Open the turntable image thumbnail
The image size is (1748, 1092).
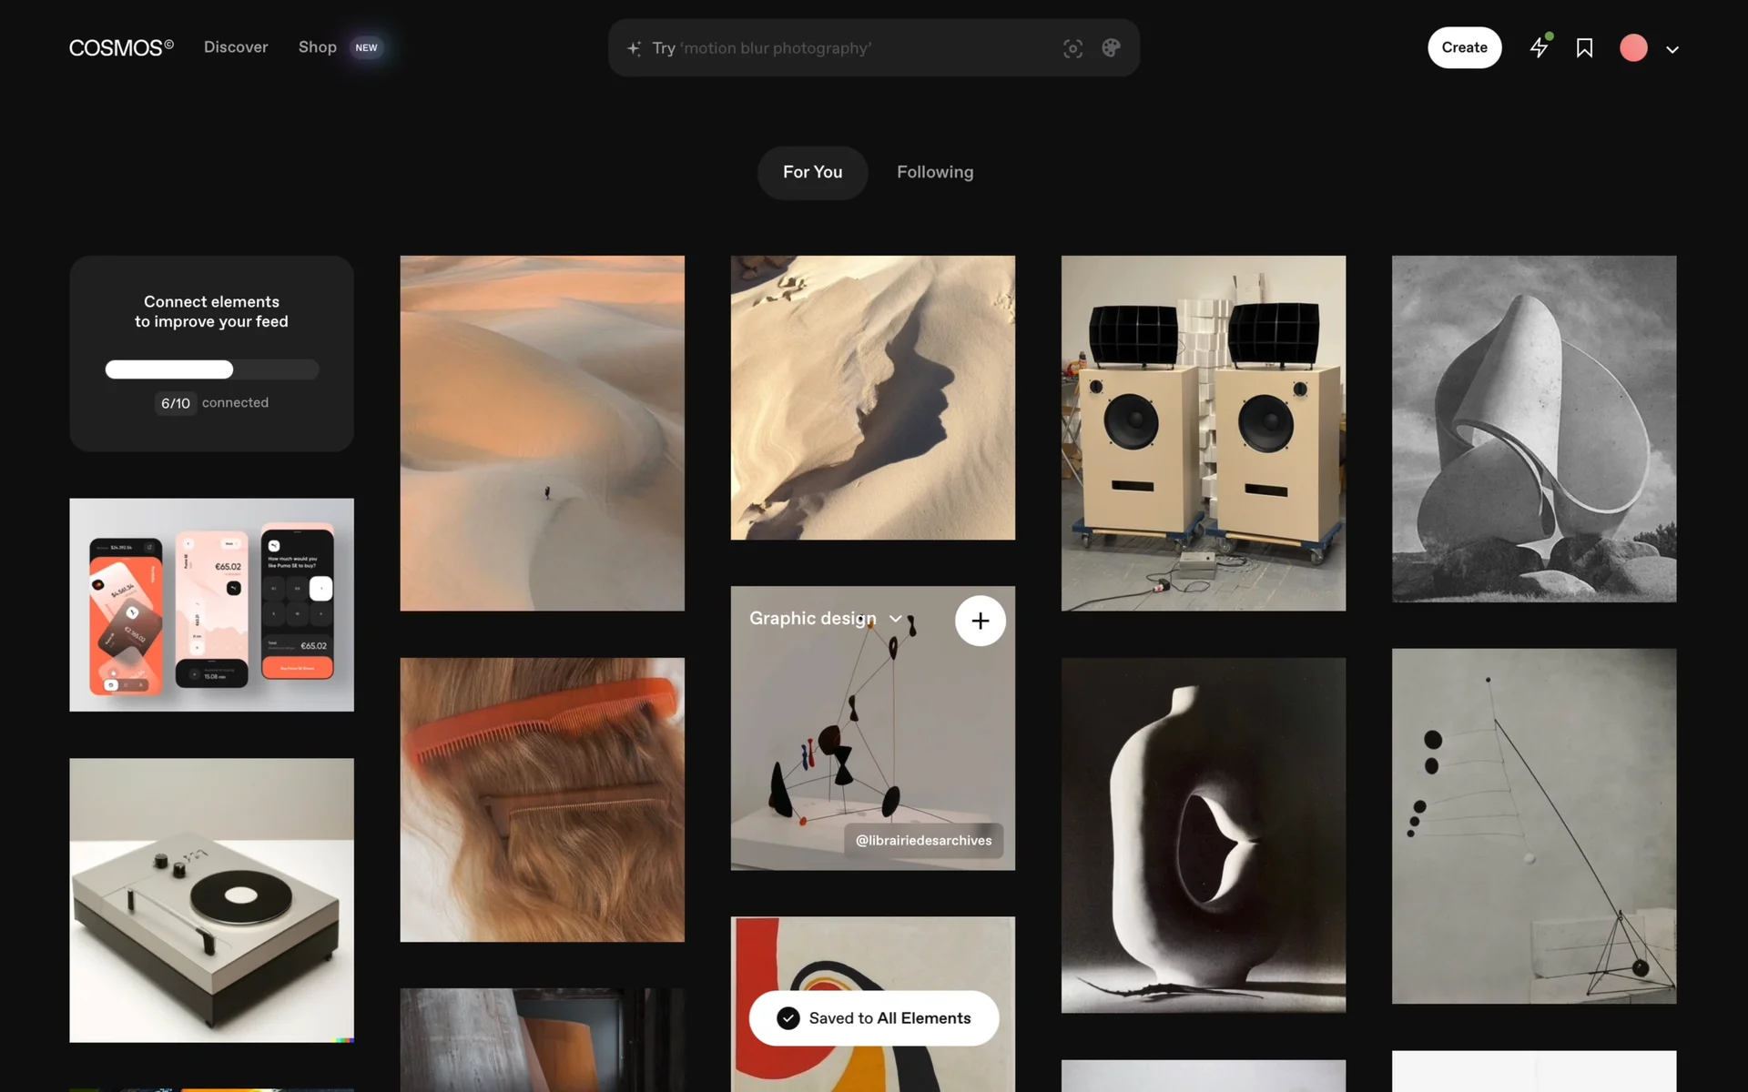point(211,900)
